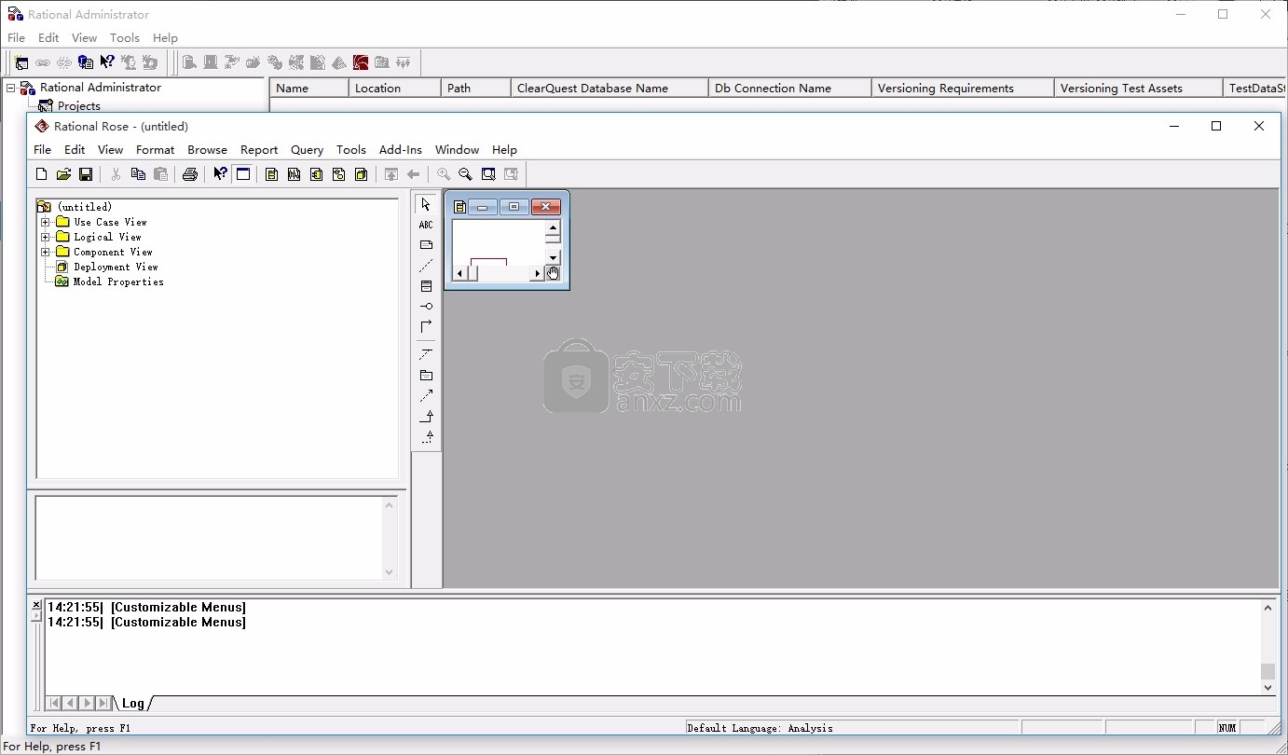Click the Zoom Out magnifier icon

pos(466,174)
